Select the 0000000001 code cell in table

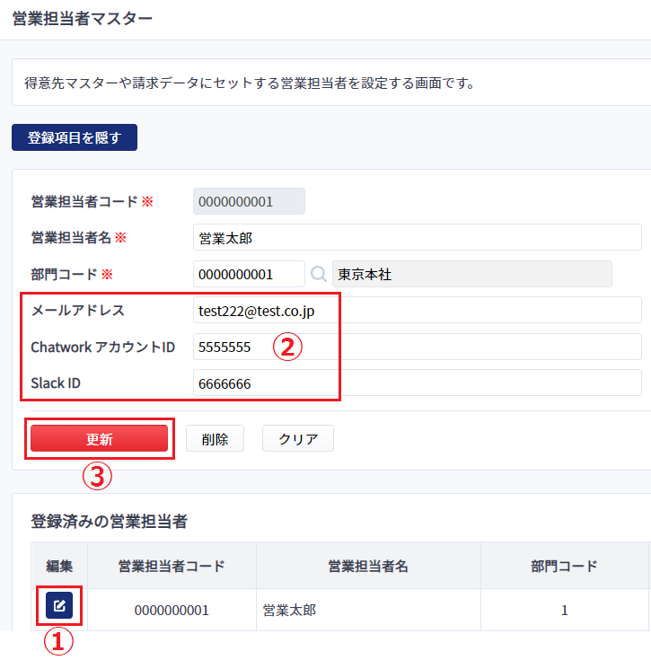(172, 610)
